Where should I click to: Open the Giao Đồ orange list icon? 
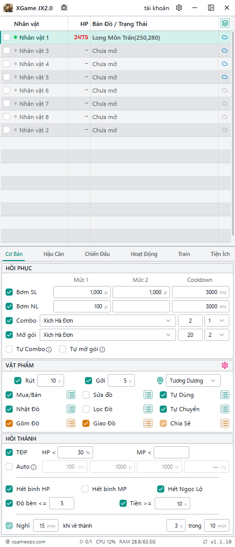point(148,423)
